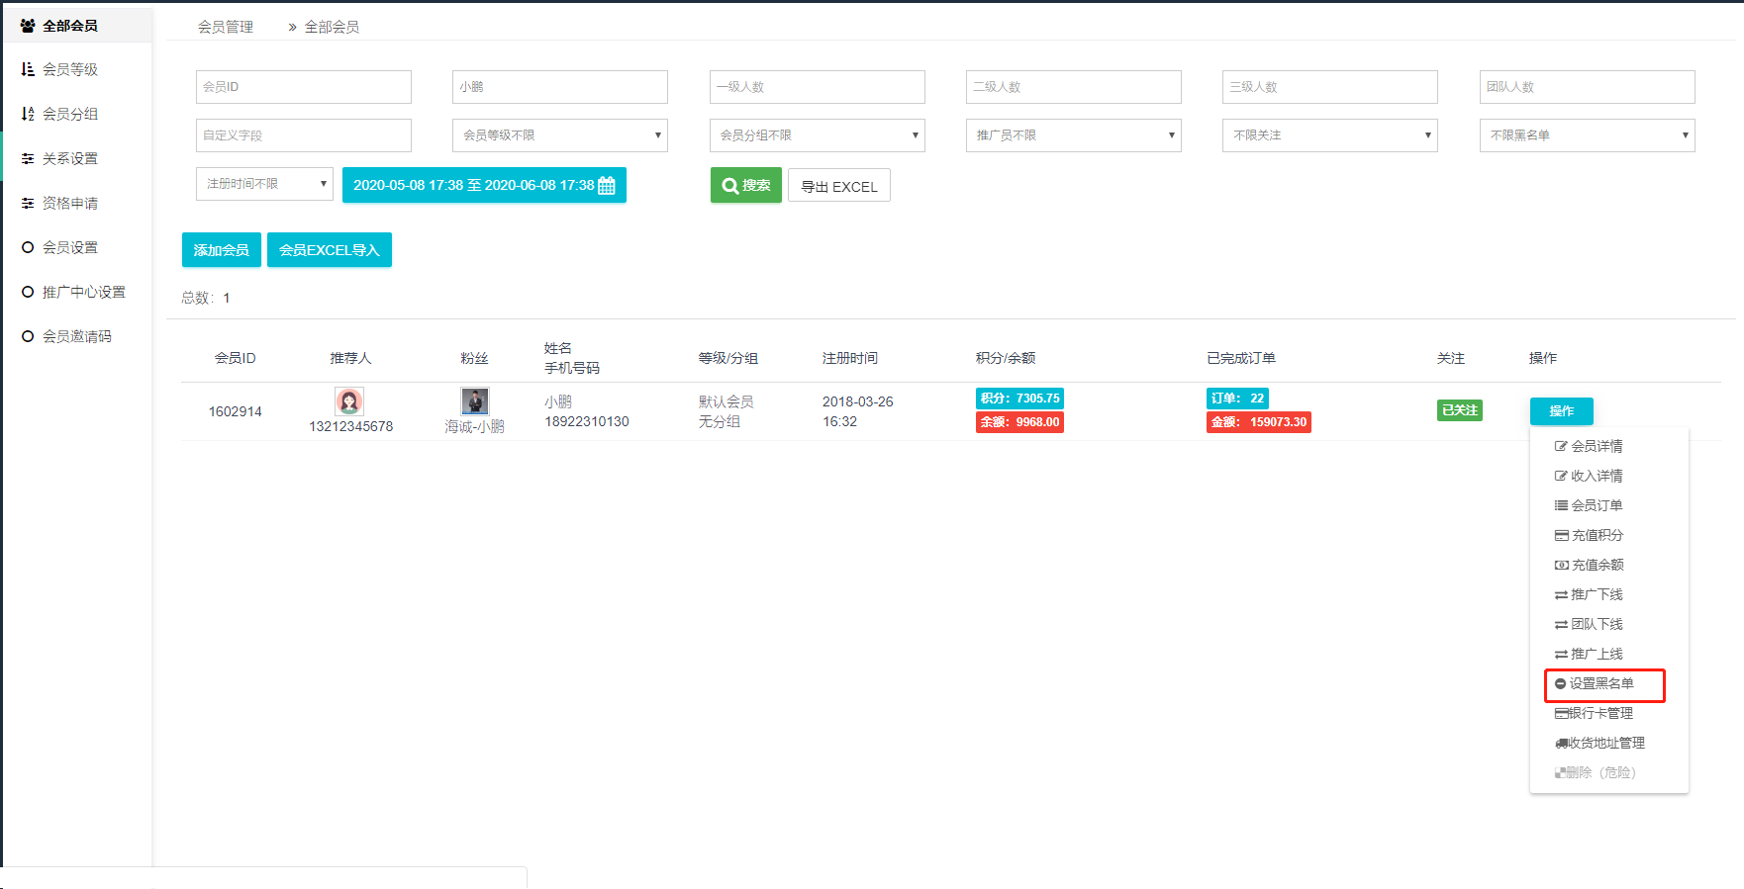Open 会员邀请码 in the sidebar
The image size is (1744, 889).
(x=77, y=336)
